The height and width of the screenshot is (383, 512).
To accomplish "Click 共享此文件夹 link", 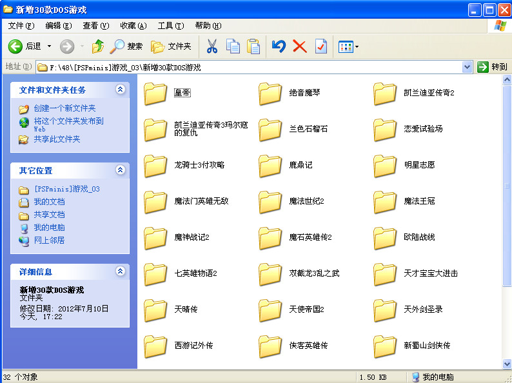I will pos(57,139).
